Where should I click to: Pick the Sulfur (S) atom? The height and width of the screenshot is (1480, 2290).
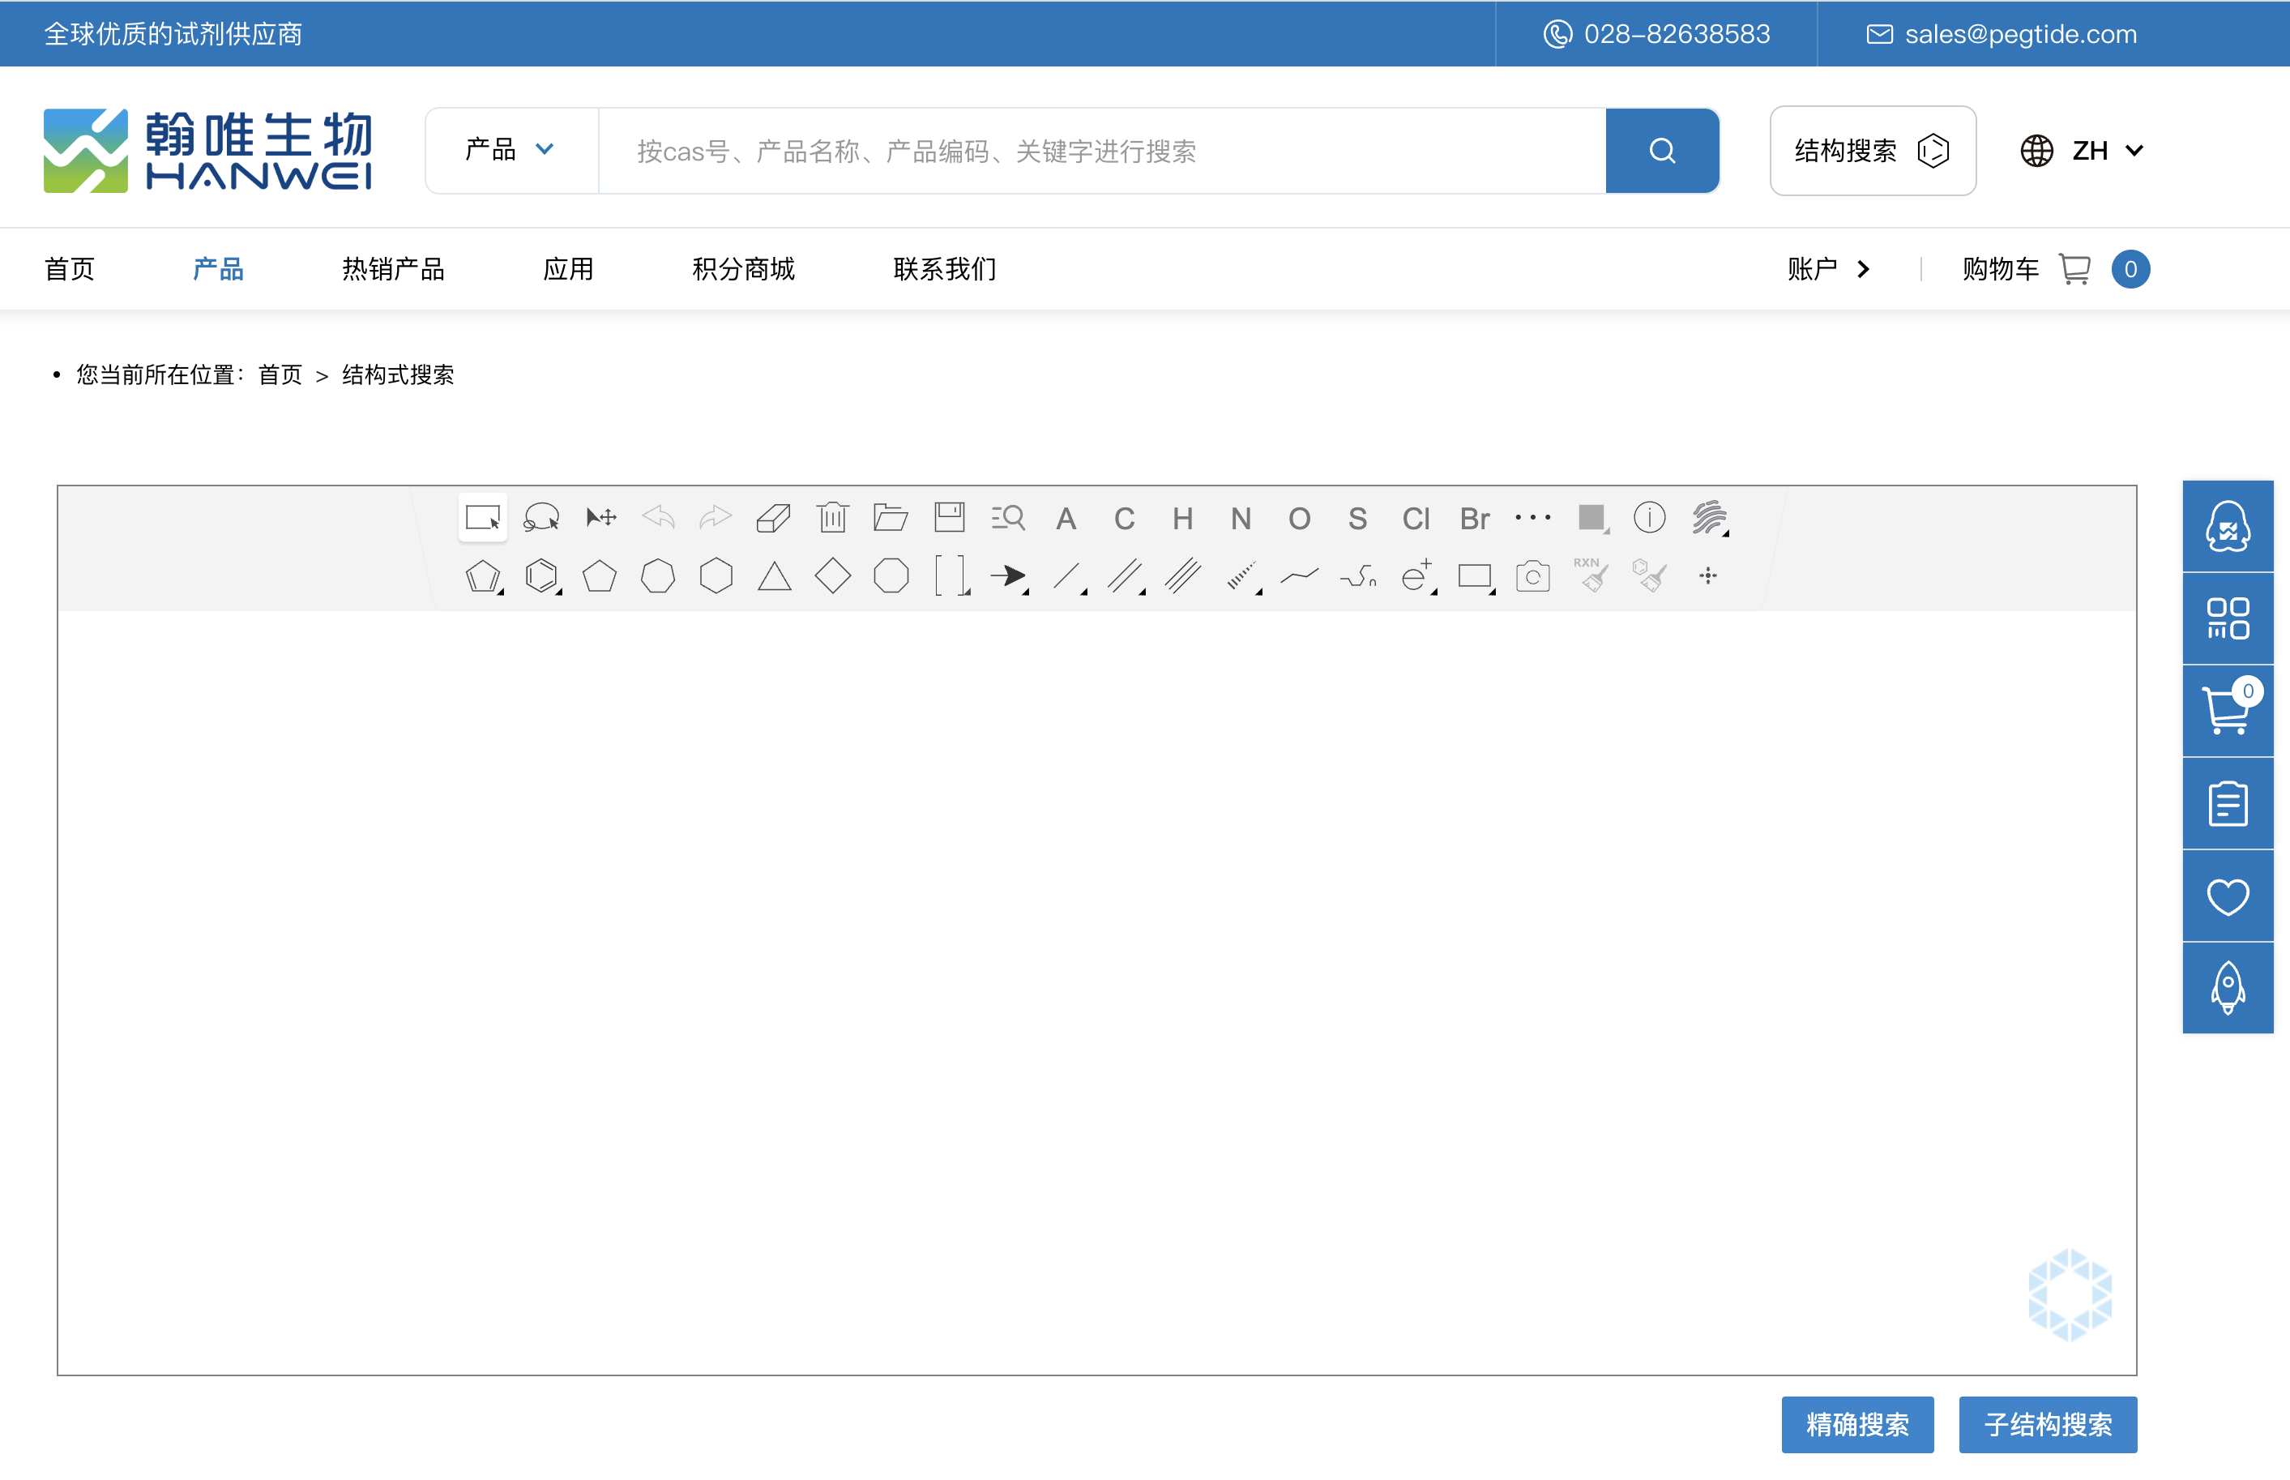click(1357, 519)
